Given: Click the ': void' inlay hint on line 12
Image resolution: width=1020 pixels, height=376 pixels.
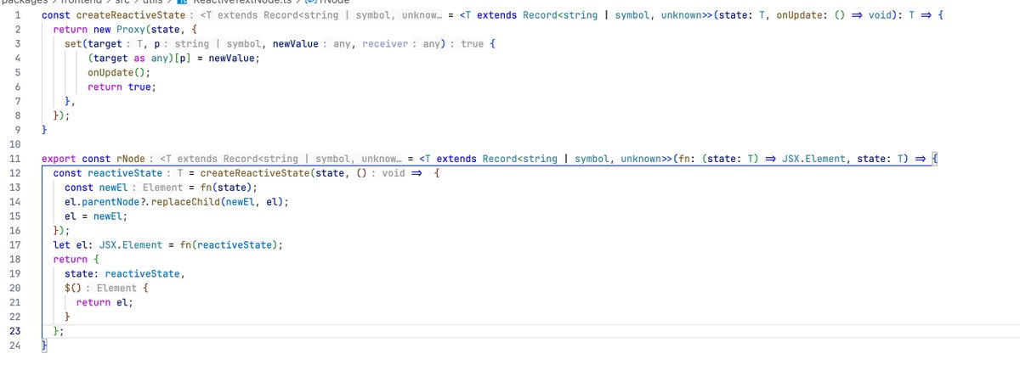Looking at the screenshot, I should (x=388, y=173).
